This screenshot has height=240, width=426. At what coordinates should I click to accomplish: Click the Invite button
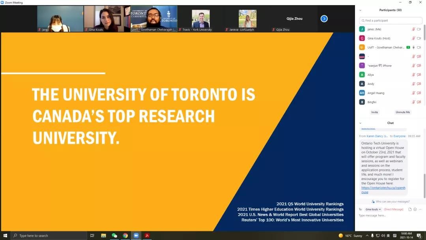374,112
